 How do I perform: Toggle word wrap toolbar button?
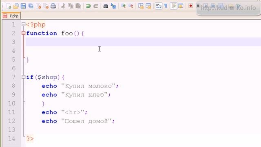158,6
